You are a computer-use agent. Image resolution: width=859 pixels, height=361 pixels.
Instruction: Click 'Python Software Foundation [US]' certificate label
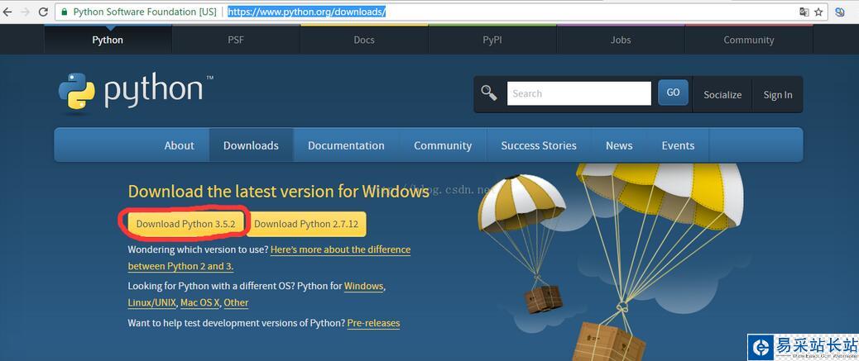point(145,12)
